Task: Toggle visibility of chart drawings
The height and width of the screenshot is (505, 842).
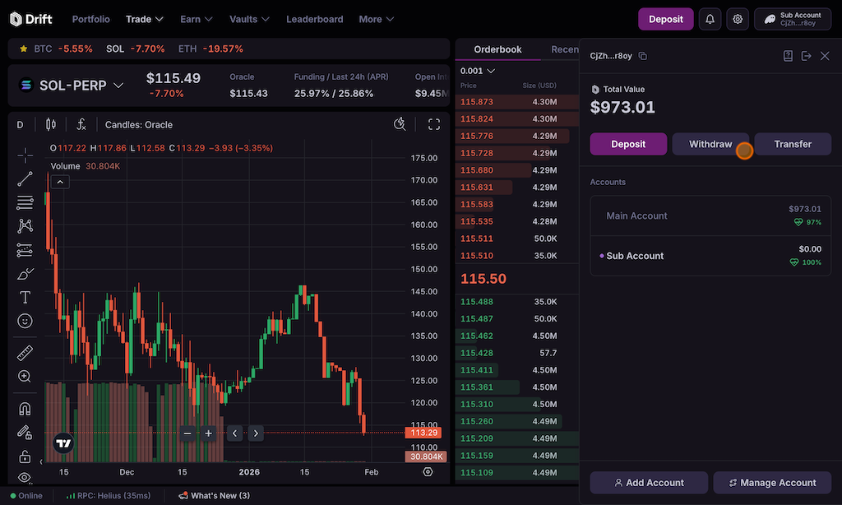Action: [25, 477]
